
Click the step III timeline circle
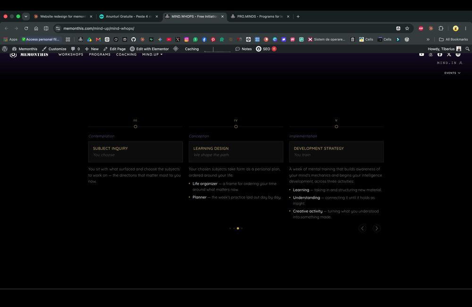135,127
